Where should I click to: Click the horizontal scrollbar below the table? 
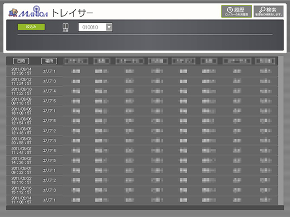point(145,208)
